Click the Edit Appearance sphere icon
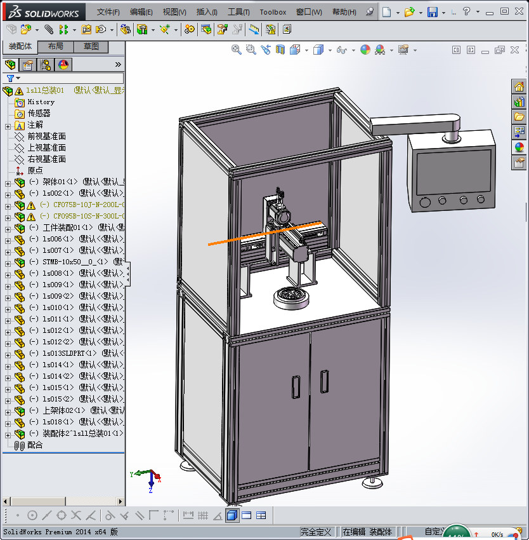 [x=365, y=50]
